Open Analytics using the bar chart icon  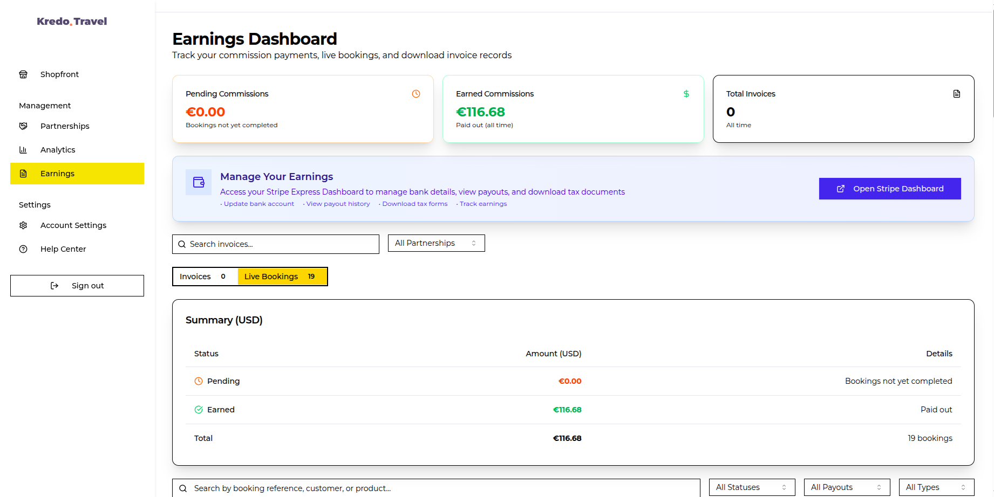(x=23, y=149)
